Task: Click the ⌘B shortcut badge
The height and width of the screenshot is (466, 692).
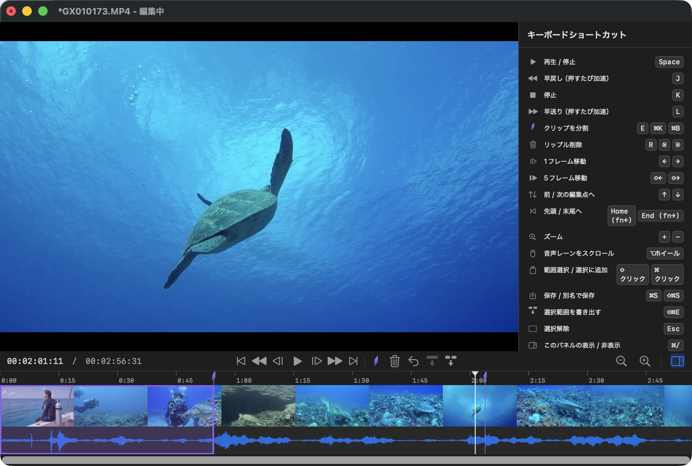Action: (x=675, y=128)
